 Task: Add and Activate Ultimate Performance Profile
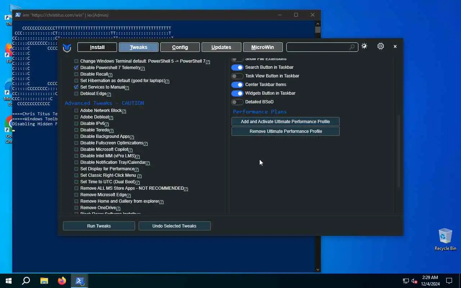(285, 122)
